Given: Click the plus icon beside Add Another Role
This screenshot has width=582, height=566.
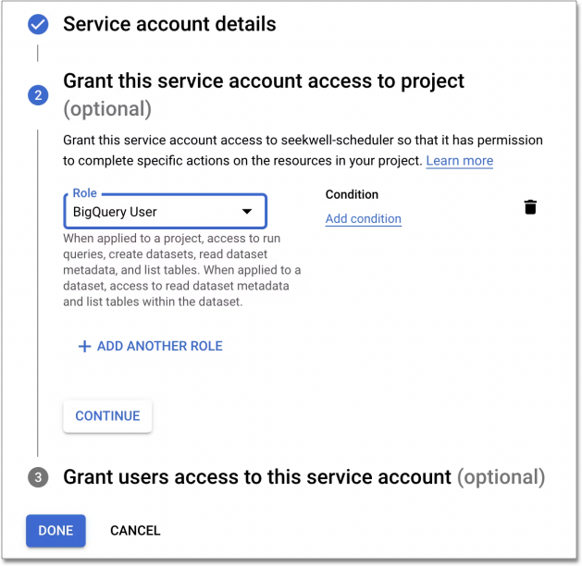Looking at the screenshot, I should pos(84,346).
